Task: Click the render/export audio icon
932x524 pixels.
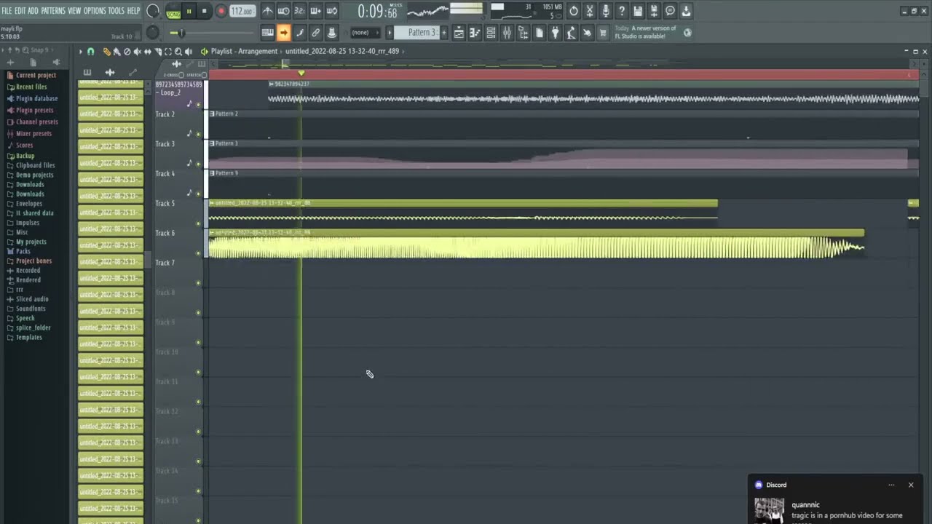Action: pos(654,11)
